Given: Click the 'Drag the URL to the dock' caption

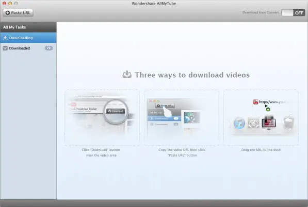Looking at the screenshot, I should pyautogui.click(x=261, y=150).
